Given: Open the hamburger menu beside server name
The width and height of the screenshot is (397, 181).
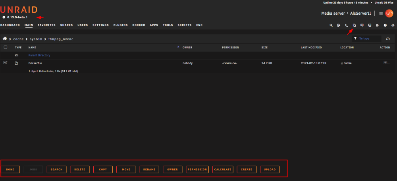Looking at the screenshot, I should pyautogui.click(x=381, y=13).
